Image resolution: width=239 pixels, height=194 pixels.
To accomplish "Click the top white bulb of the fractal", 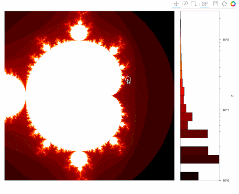I will [79, 32].
